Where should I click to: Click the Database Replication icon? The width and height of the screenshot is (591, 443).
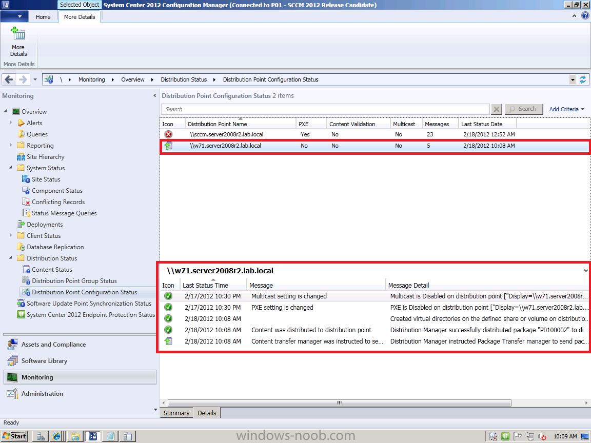click(21, 247)
